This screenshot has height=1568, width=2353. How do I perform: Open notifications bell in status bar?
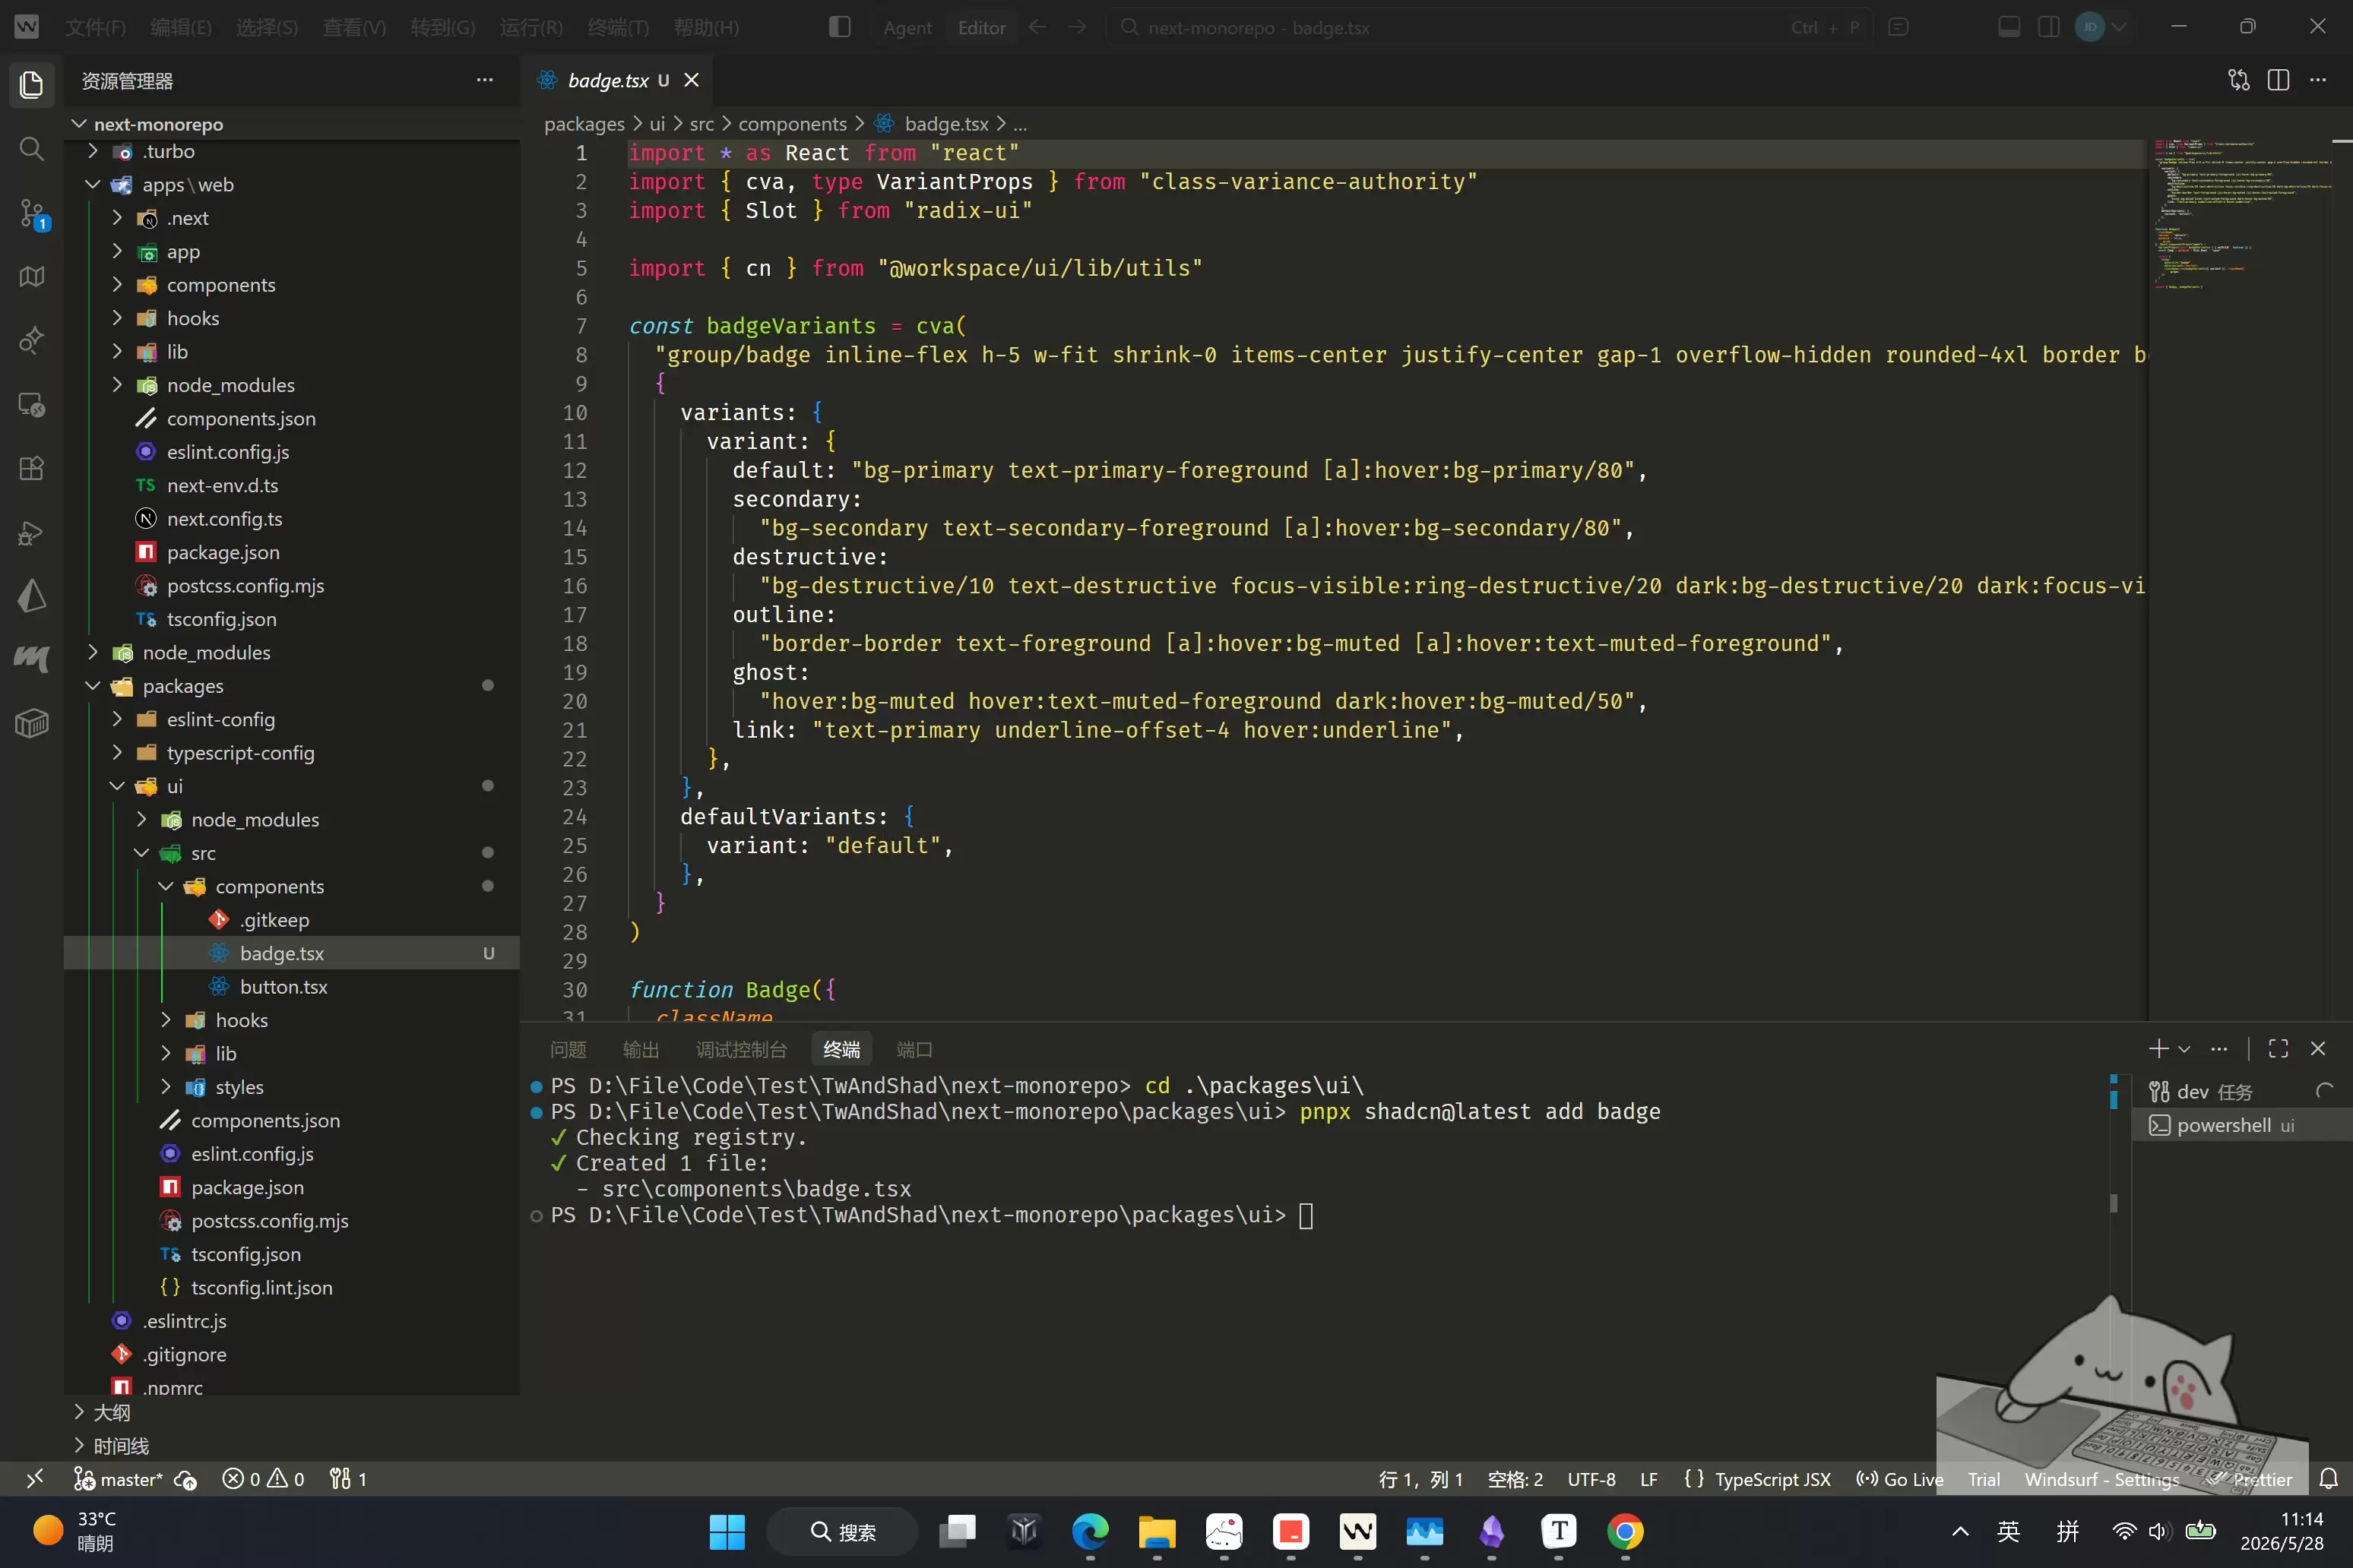[2328, 1479]
